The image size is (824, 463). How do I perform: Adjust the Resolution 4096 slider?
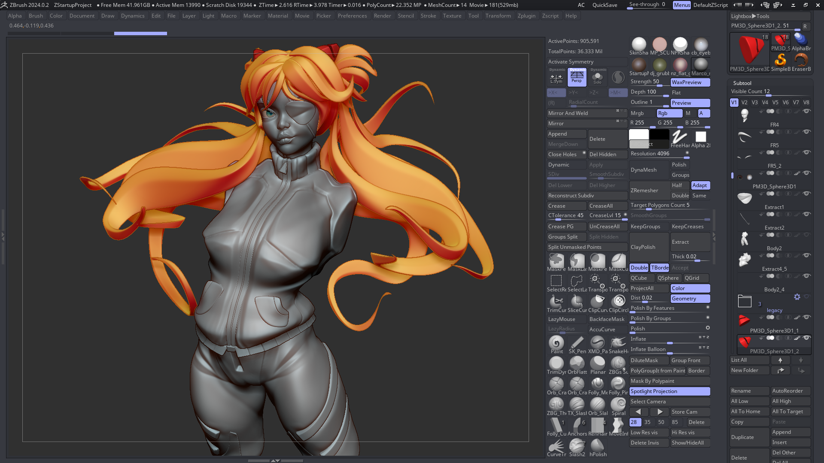coord(659,154)
